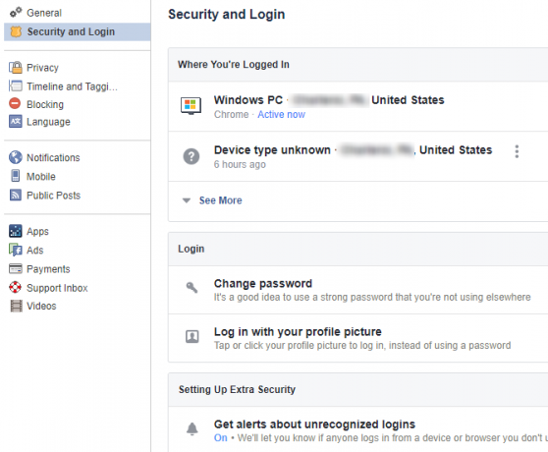Click the Mobile phone icon

pos(16,176)
